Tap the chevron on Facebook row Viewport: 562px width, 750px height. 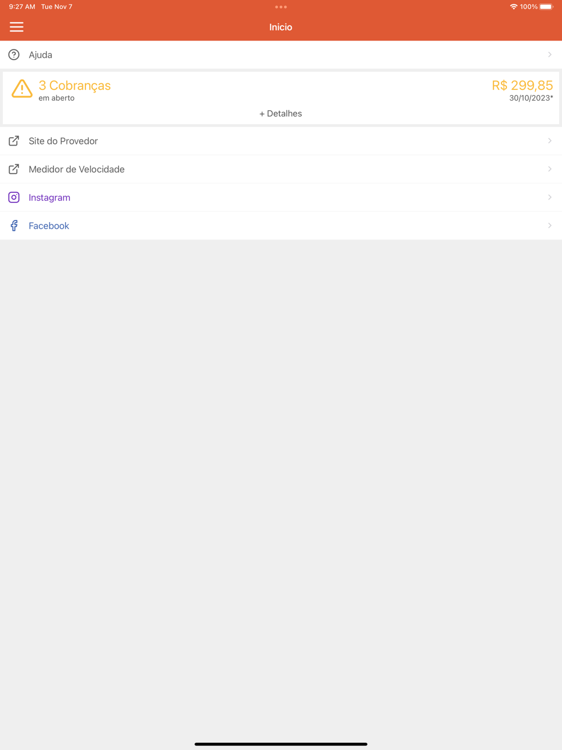click(x=550, y=225)
